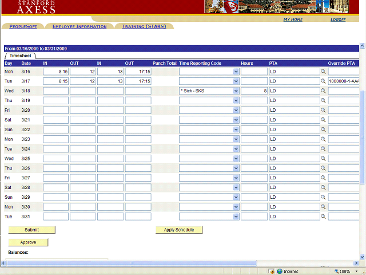Select the PeopleSoft tab
This screenshot has height=275, width=366.
[23, 26]
